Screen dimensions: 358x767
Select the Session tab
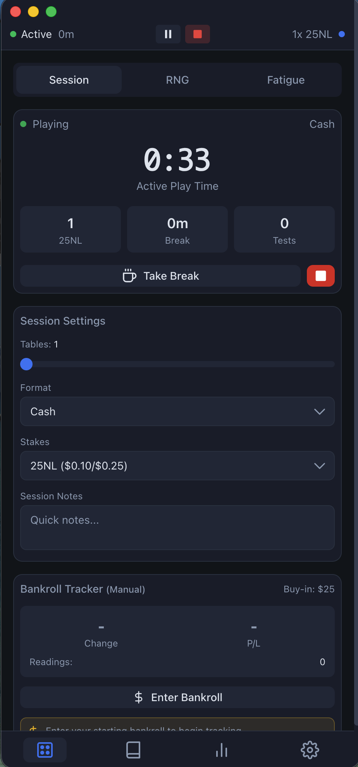[x=69, y=80]
